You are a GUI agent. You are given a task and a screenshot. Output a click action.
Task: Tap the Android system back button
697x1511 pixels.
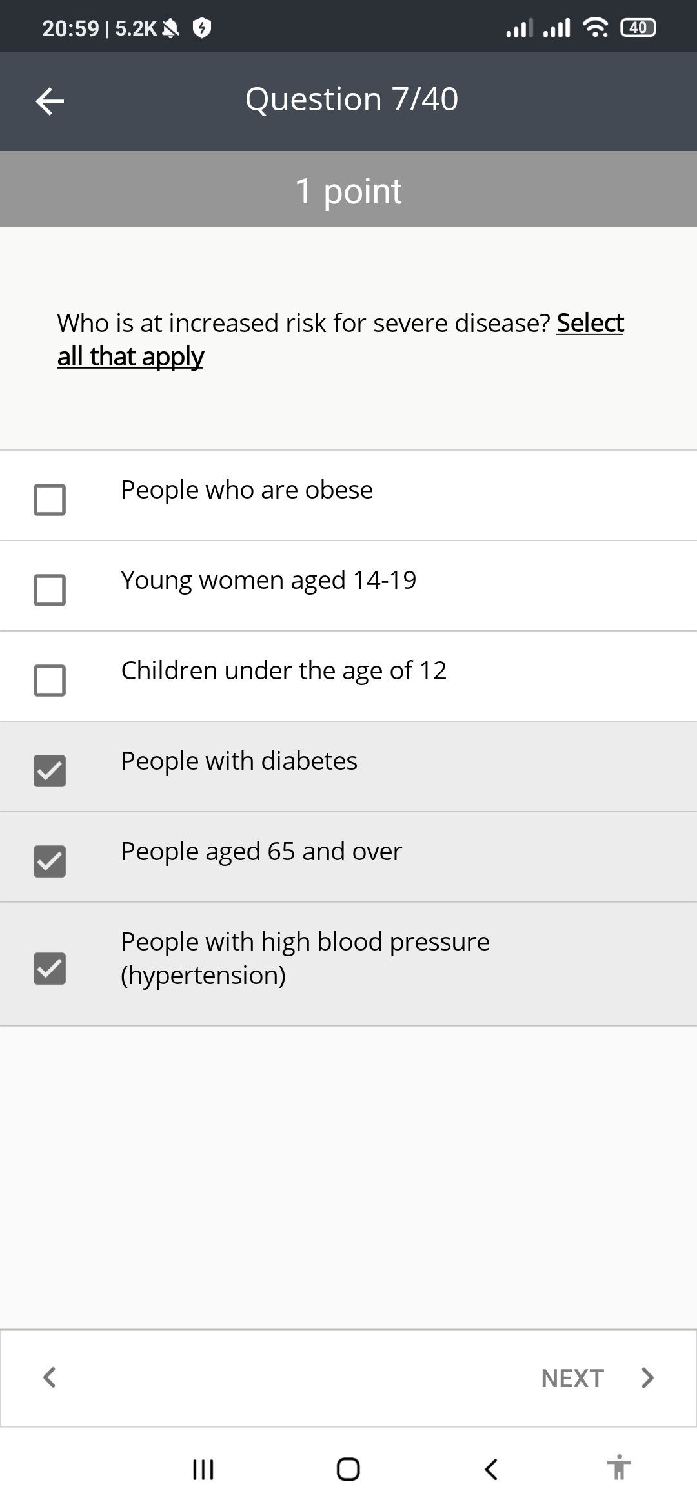(491, 1469)
